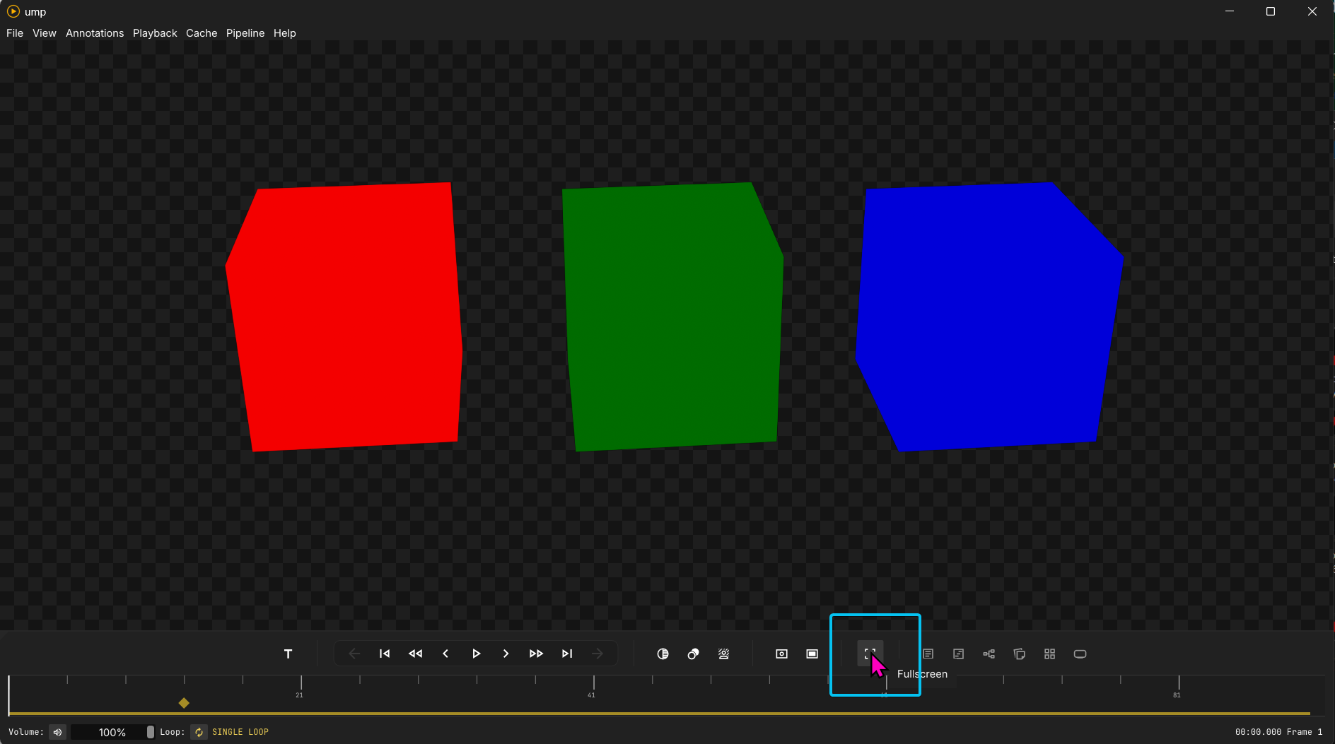Open the Annotations menu
The image size is (1335, 744).
(95, 33)
